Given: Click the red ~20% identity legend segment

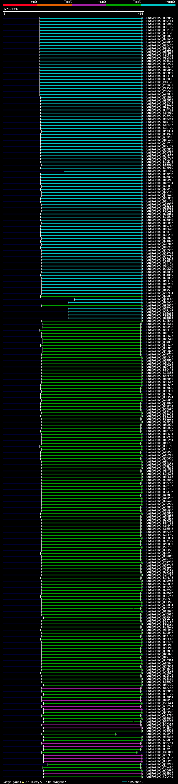Looking at the screenshot, I should pos(20,5).
